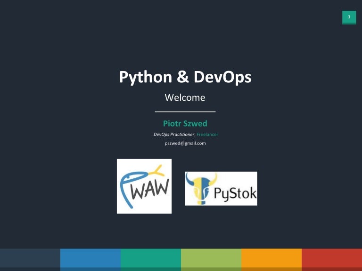Click the divider line below Welcome
Screen dimensions: 362x271
[x=185, y=112]
